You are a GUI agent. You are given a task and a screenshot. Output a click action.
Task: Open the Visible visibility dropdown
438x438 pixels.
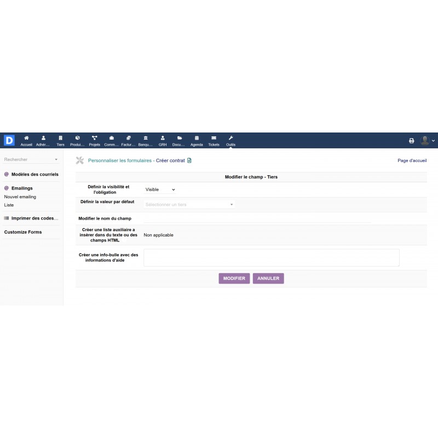click(x=159, y=189)
